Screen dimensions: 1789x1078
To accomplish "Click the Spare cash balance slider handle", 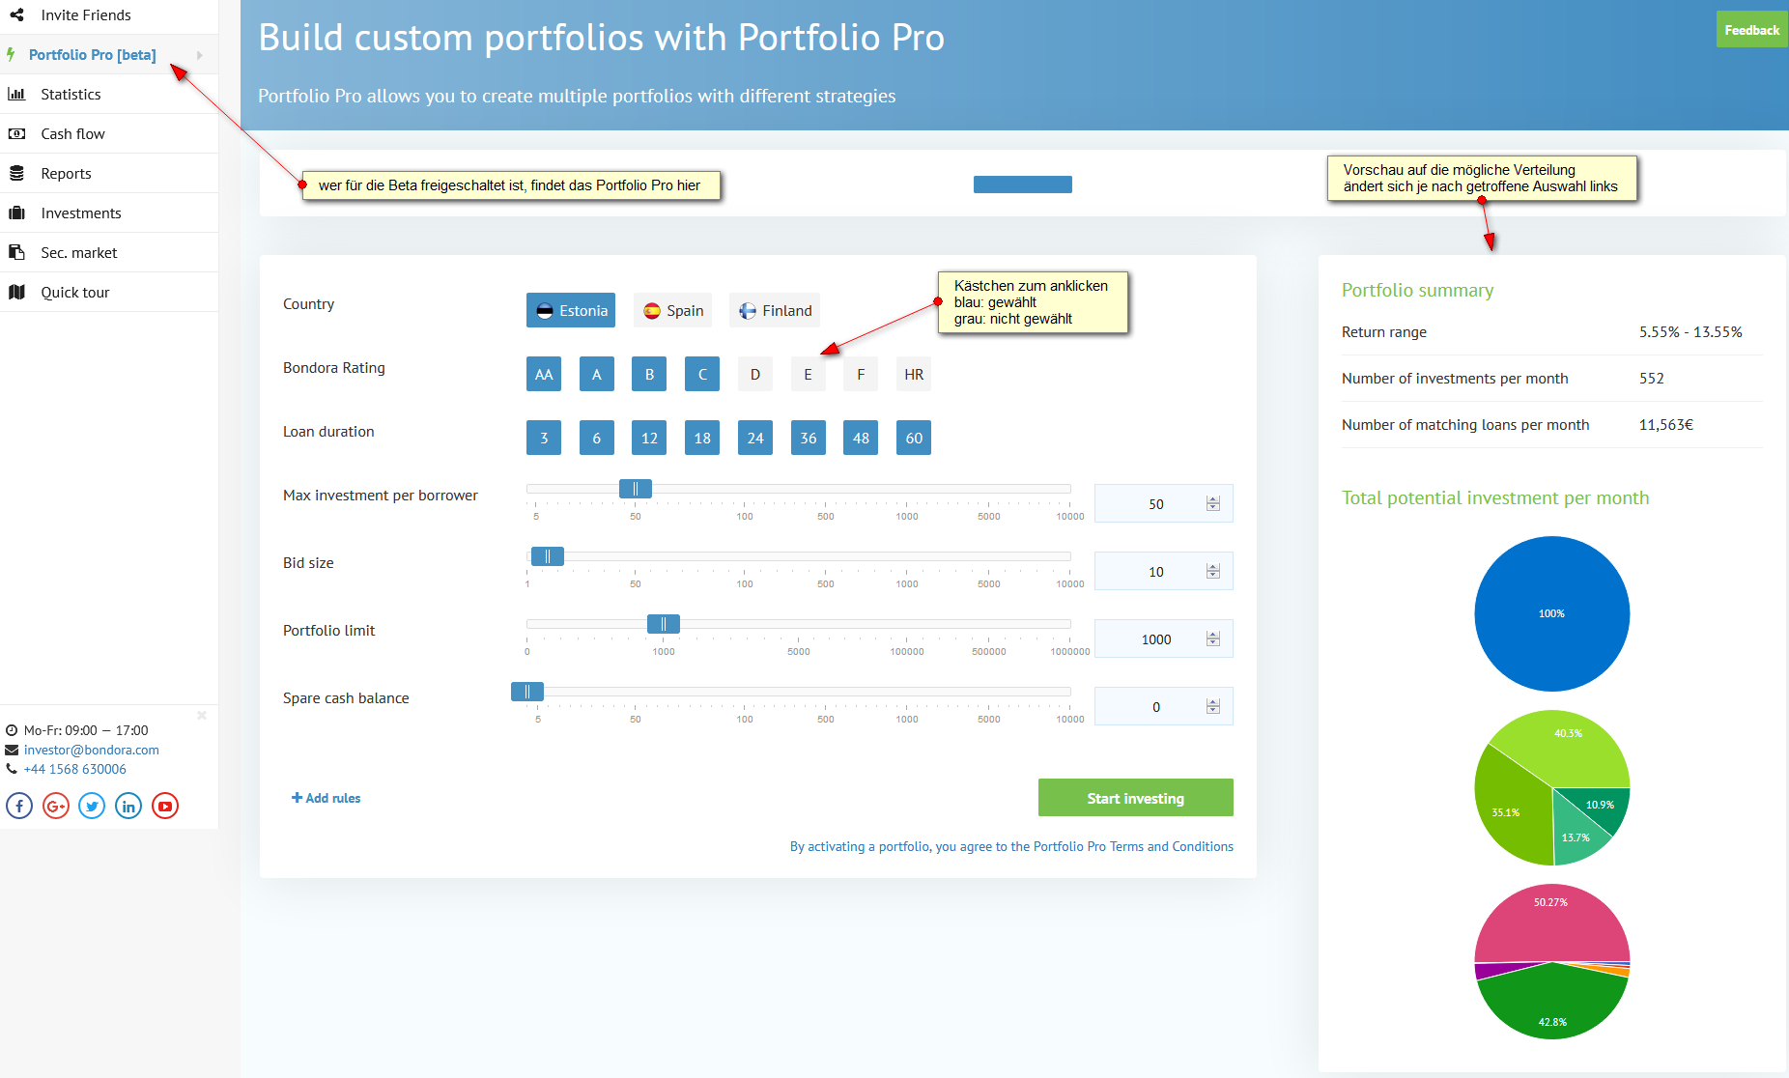I will (527, 692).
